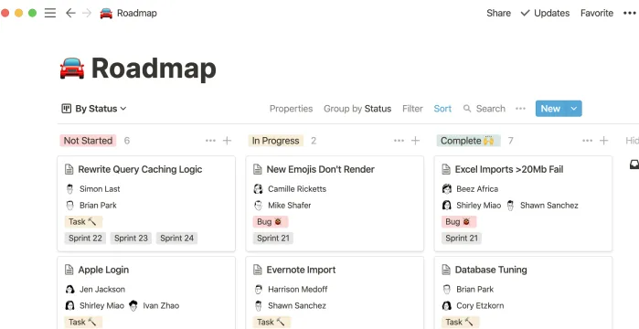Click page icon of Excel Imports card
The height and width of the screenshot is (329, 639).
[x=446, y=169]
